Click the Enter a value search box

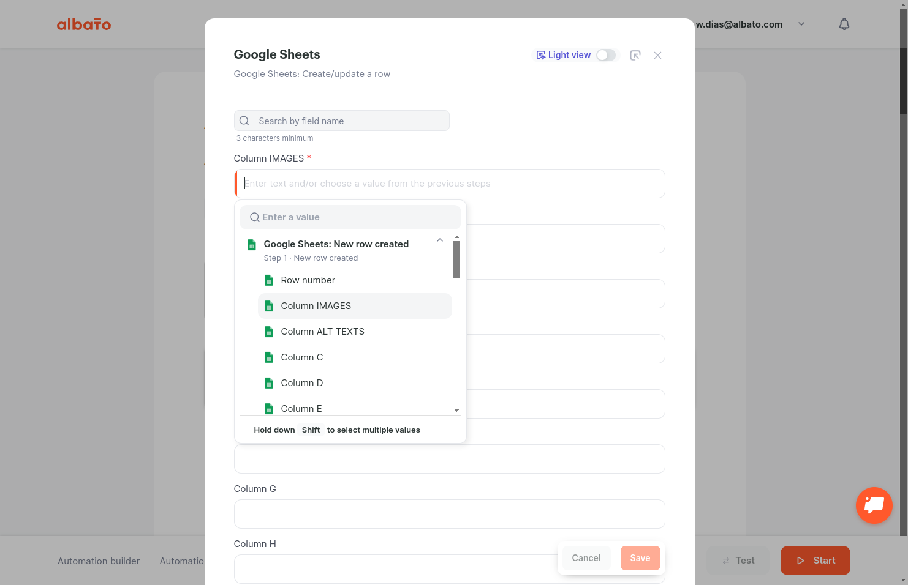click(x=350, y=217)
